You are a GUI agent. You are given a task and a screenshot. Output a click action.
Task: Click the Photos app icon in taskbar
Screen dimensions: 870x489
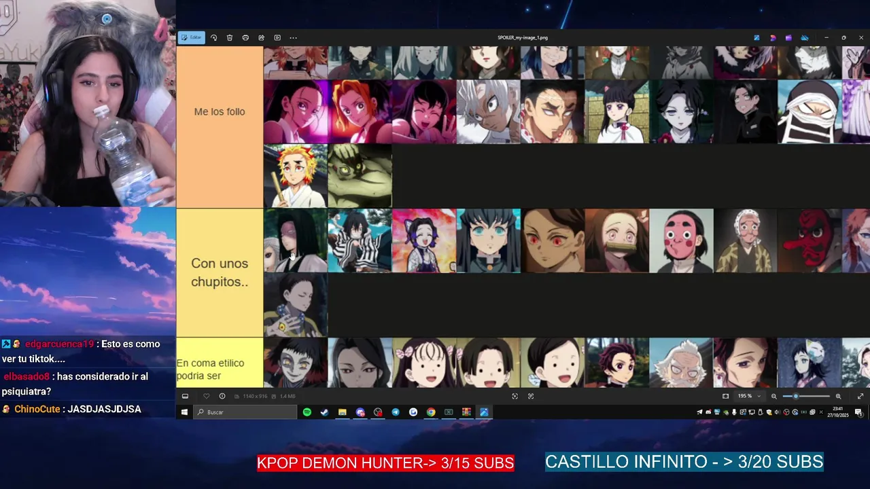tap(484, 412)
